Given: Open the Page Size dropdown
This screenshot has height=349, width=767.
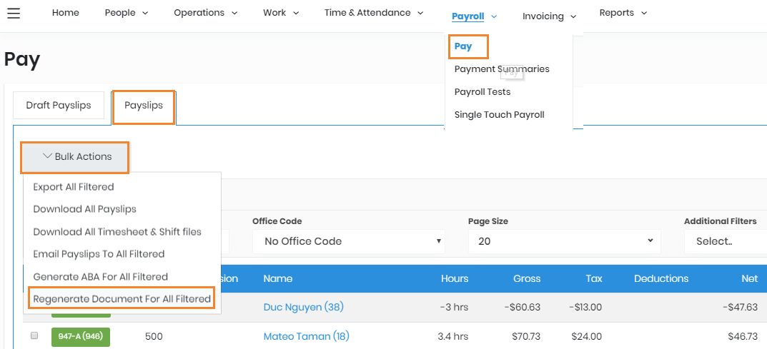Looking at the screenshot, I should (x=564, y=241).
